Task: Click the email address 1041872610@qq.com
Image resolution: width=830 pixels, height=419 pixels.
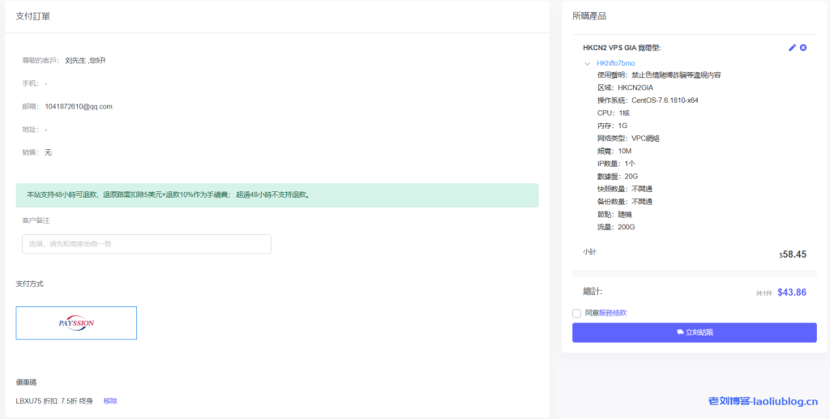Action: coord(79,106)
